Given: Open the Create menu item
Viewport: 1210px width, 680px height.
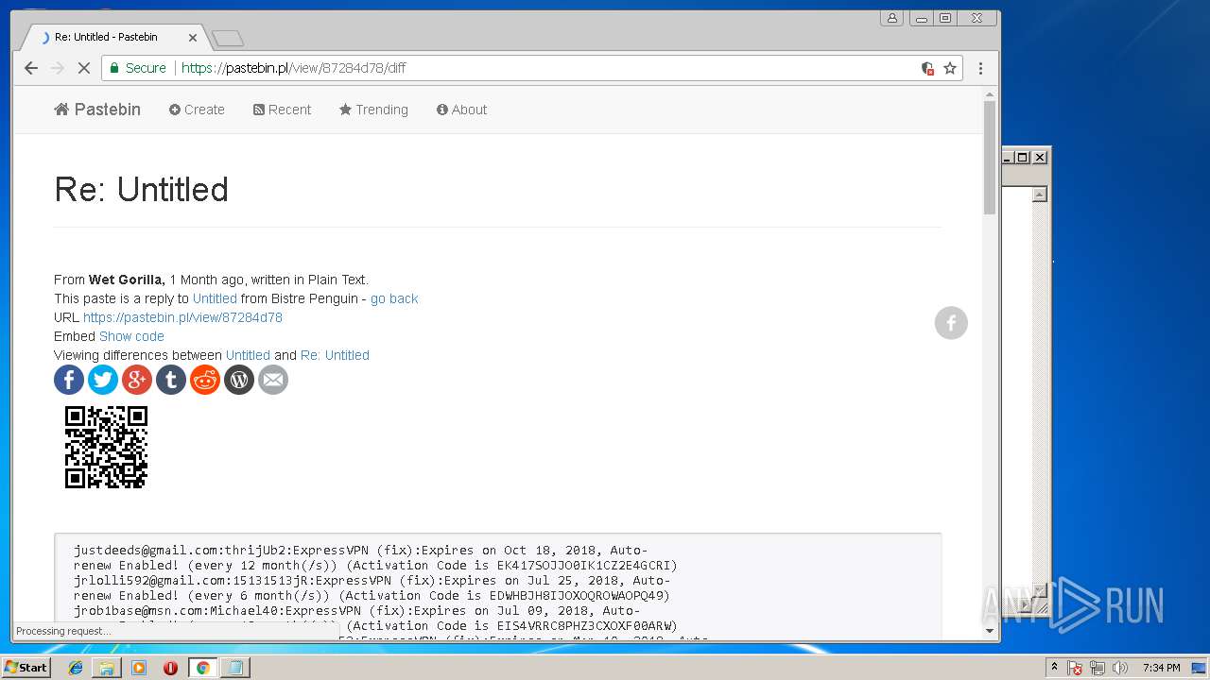Looking at the screenshot, I should click(197, 110).
